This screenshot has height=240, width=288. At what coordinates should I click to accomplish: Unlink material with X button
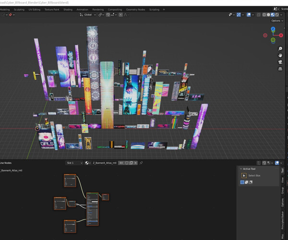point(135,163)
